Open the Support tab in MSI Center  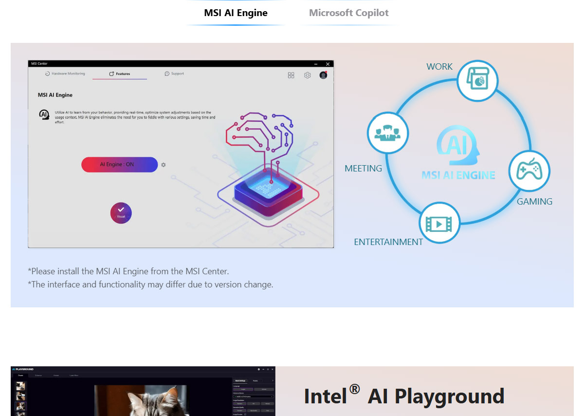coord(174,74)
